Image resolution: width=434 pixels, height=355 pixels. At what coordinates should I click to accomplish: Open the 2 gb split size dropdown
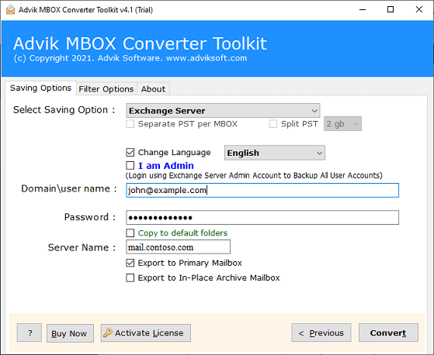coord(342,124)
